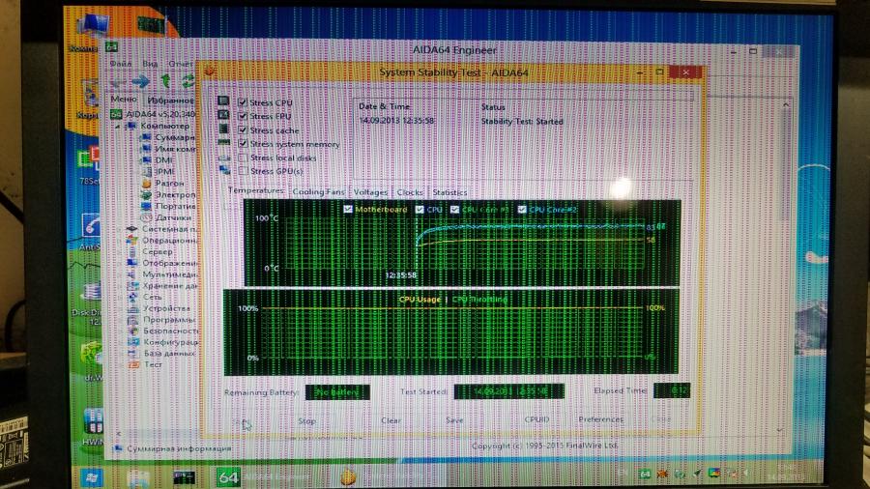Switch to the Clocks tab

[410, 192]
